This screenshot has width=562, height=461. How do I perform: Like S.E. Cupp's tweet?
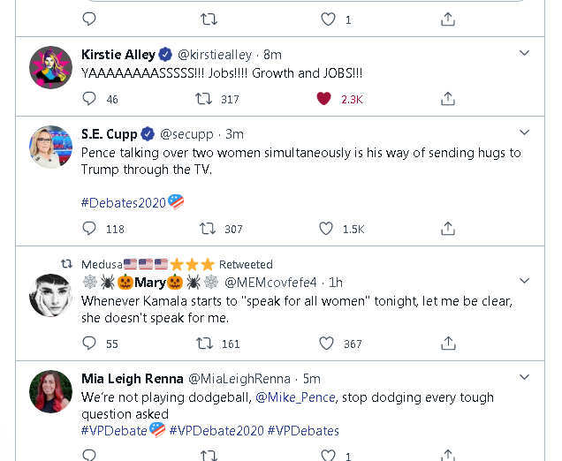pyautogui.click(x=326, y=229)
